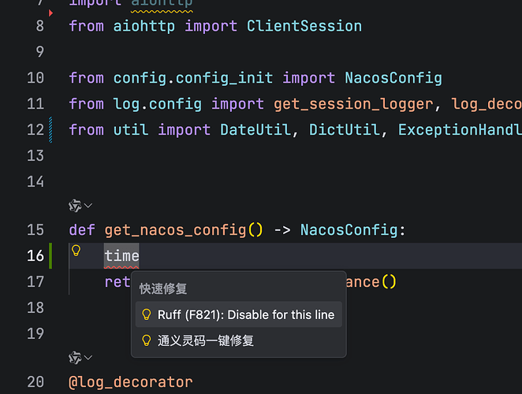
Task: Click DateUtil in the util import line
Action: (x=255, y=129)
